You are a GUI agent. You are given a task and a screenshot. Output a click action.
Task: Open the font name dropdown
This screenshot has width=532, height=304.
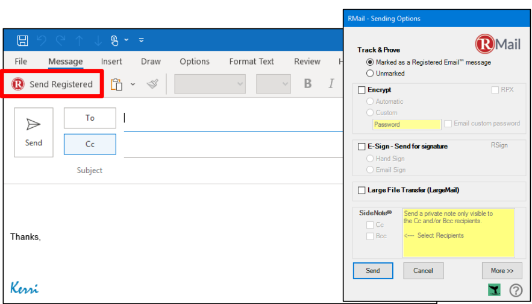tap(210, 84)
